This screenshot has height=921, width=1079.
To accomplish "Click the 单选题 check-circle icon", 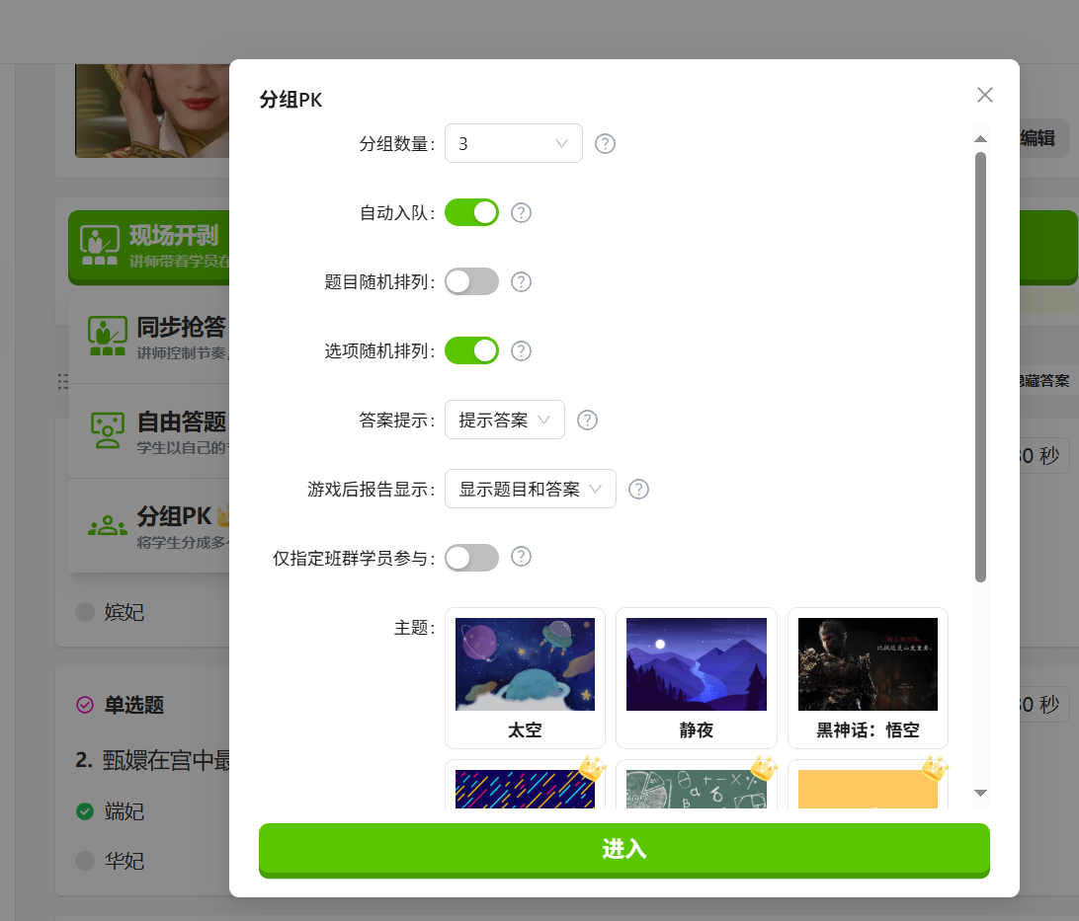I will point(85,705).
